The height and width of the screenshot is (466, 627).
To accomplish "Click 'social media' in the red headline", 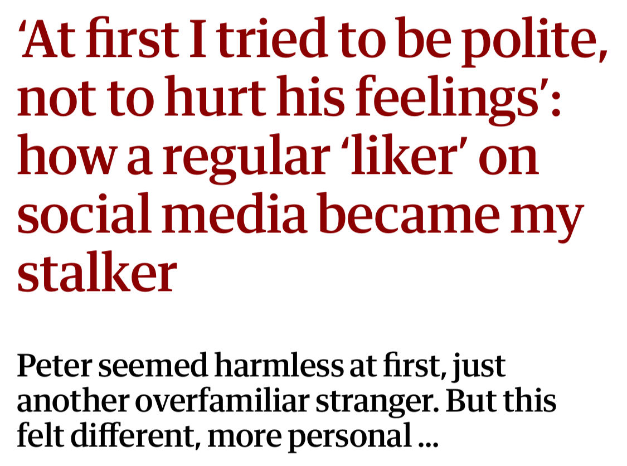I will coord(162,213).
